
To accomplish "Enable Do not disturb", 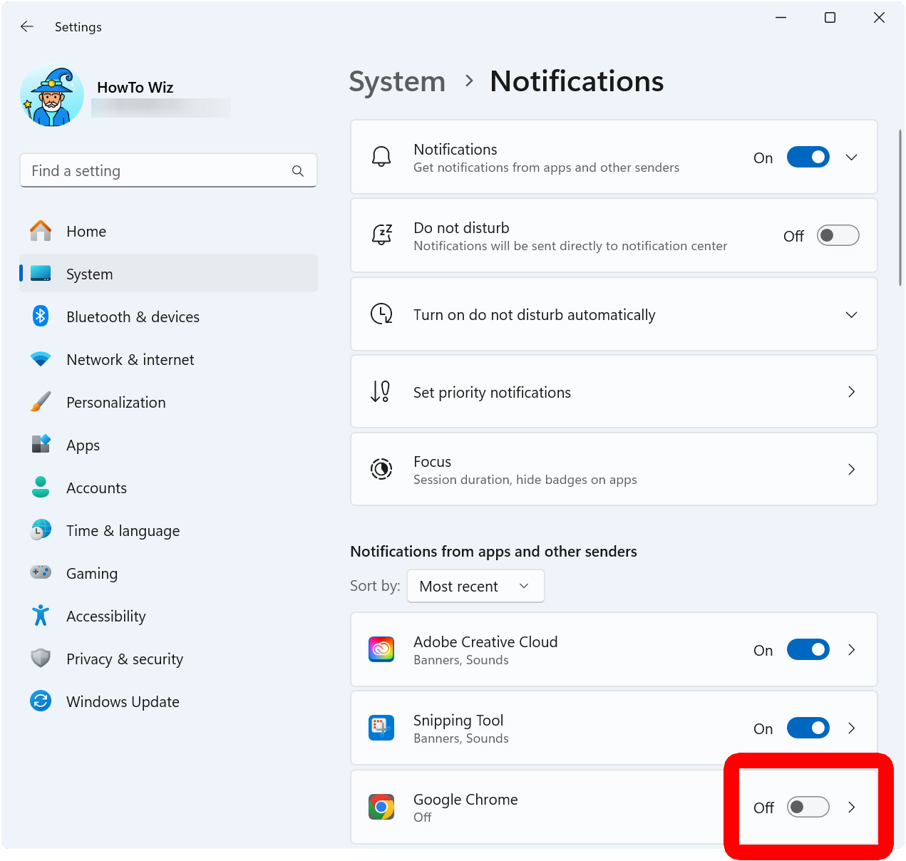I will pyautogui.click(x=838, y=235).
